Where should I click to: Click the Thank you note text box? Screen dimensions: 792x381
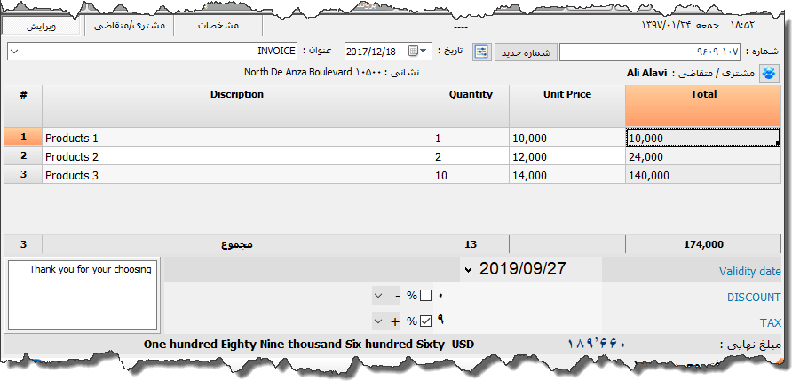(x=83, y=296)
